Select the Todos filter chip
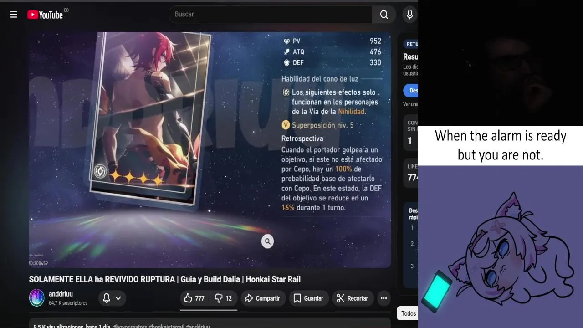 tap(409, 313)
